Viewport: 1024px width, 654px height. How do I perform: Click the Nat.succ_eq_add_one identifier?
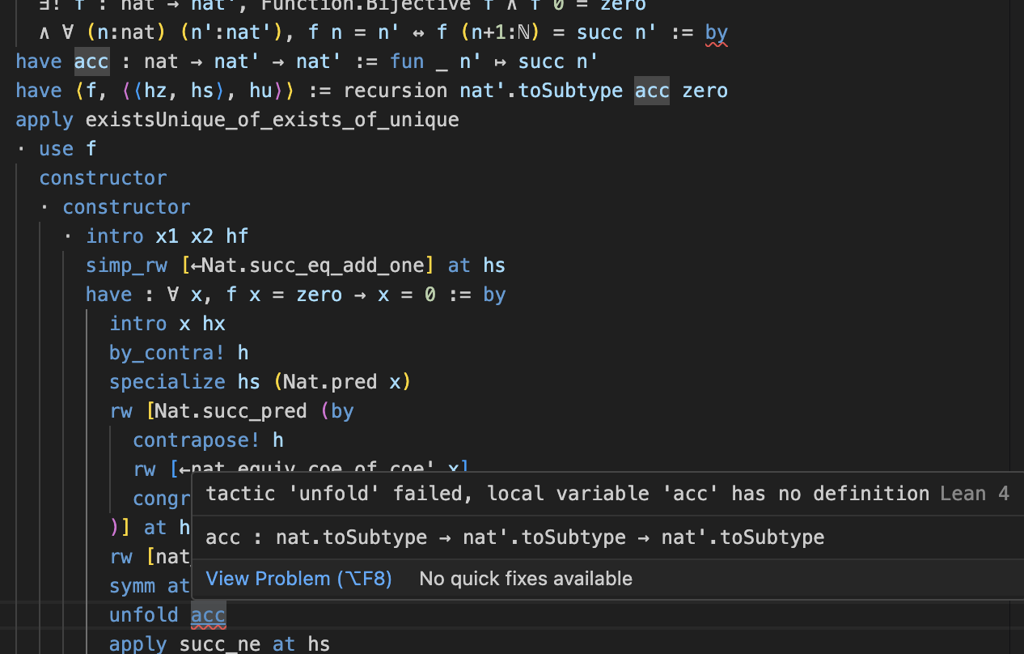tap(311, 265)
